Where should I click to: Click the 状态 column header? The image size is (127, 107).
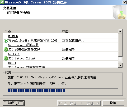pyautogui.click(x=89, y=31)
